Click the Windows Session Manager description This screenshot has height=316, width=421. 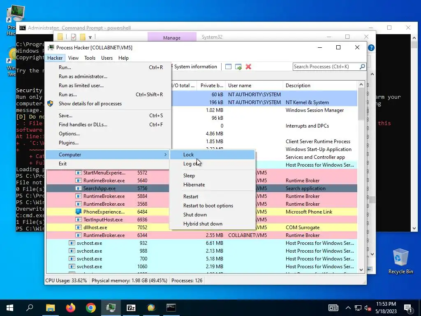click(x=315, y=110)
